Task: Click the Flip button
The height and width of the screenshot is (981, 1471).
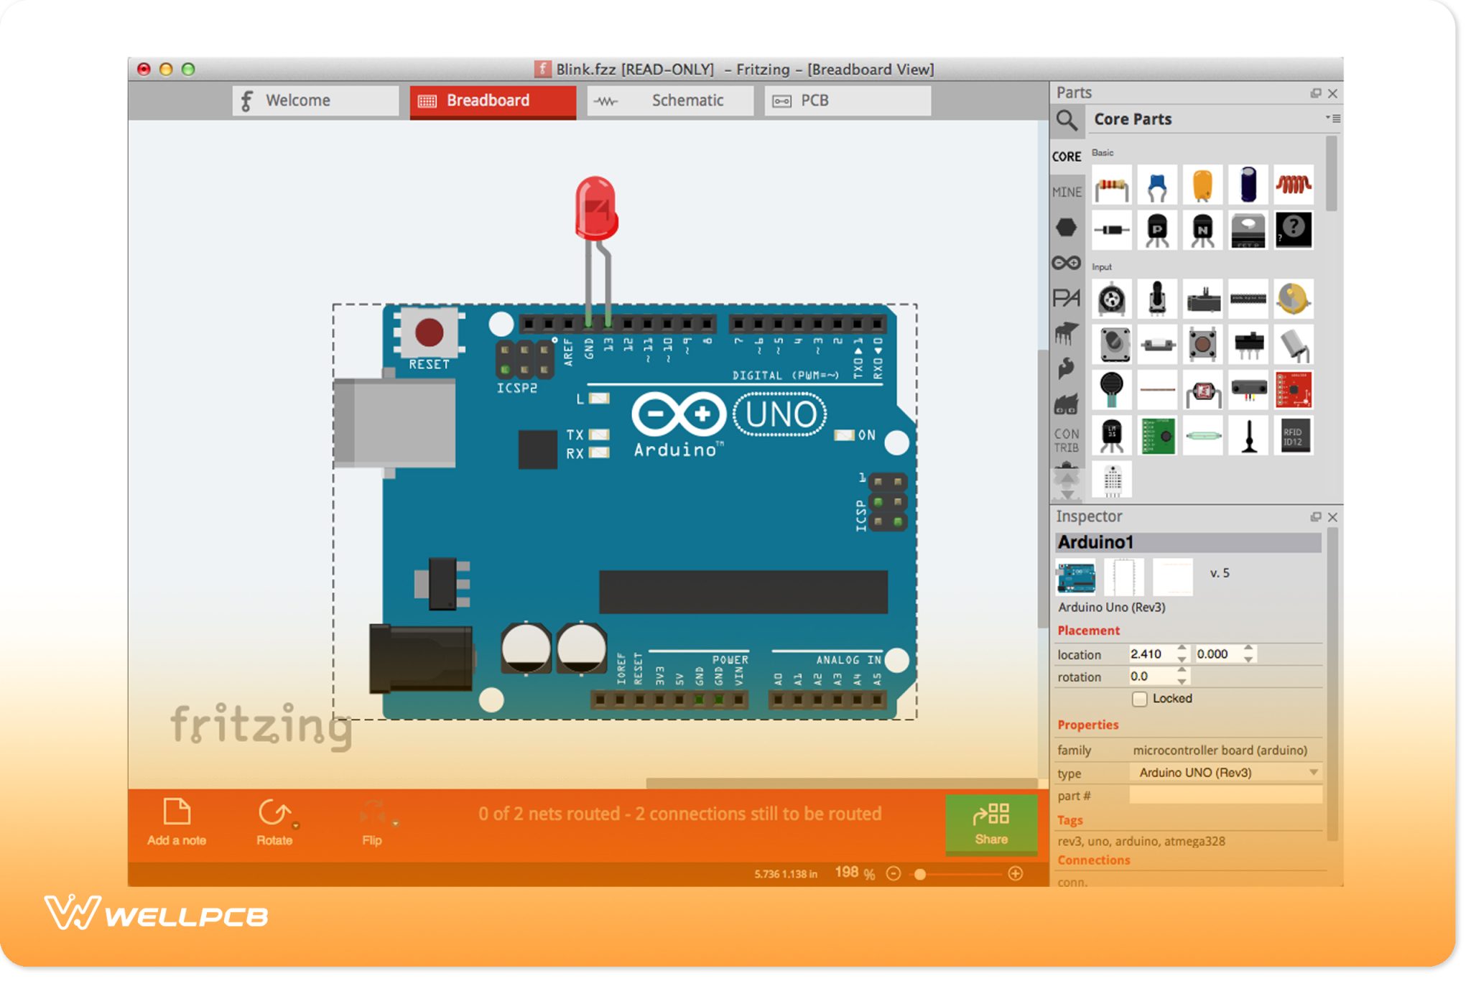Action: point(372,823)
